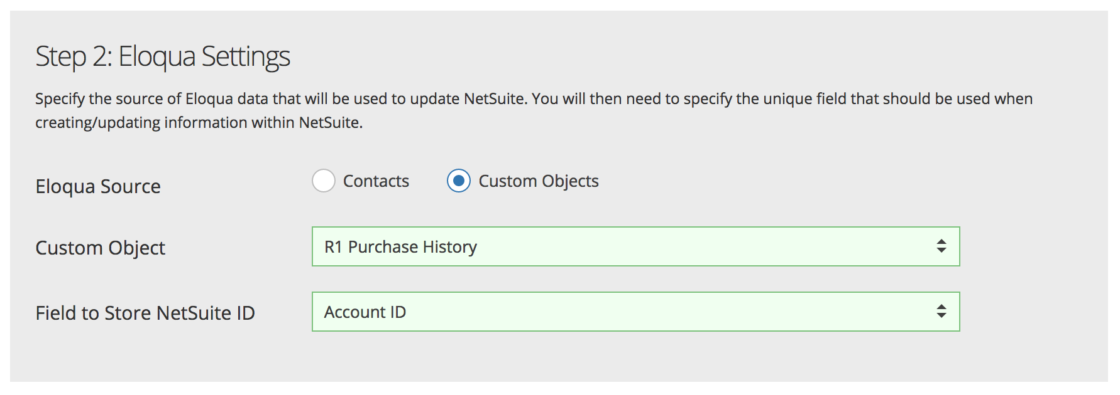
Task: Click the NetSuite ID field dropdown arrows icon
Action: [x=941, y=312]
